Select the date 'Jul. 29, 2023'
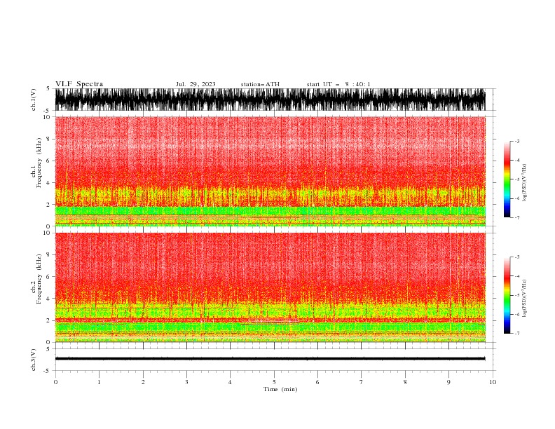Screen dimensions: 555x429 click(x=196, y=84)
